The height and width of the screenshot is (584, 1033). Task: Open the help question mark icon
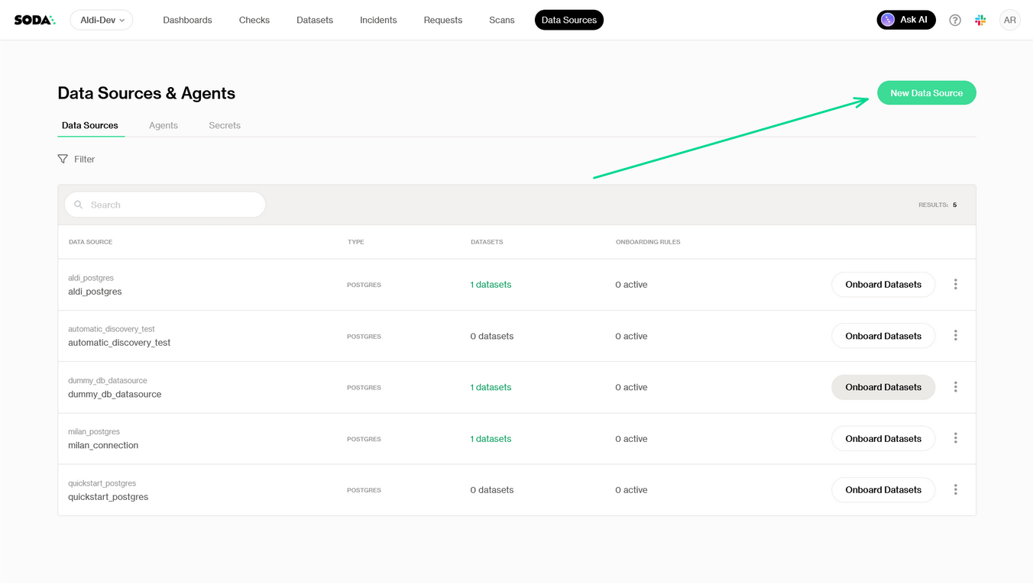point(954,20)
